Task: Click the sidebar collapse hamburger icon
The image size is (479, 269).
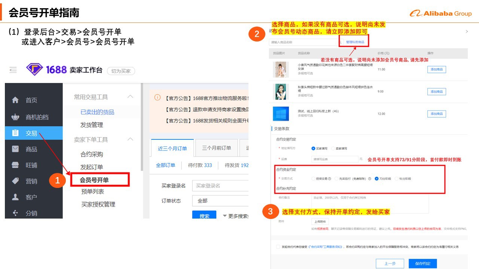Action: pos(13,69)
